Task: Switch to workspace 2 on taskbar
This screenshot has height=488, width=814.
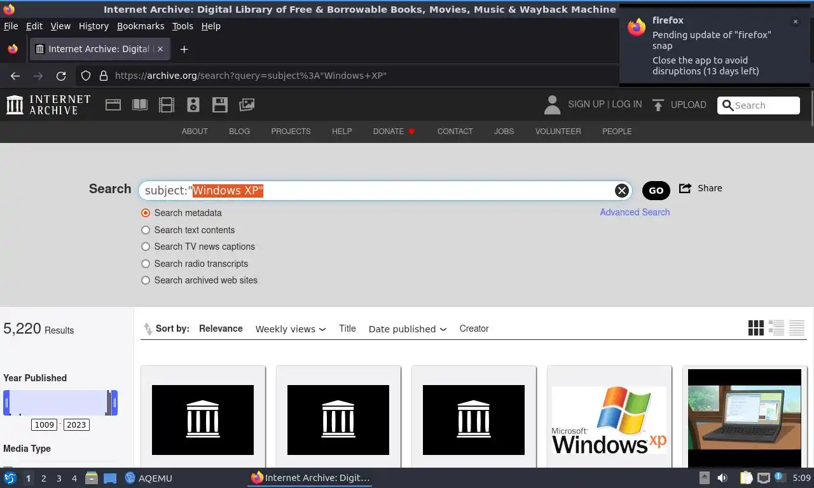Action: click(43, 478)
